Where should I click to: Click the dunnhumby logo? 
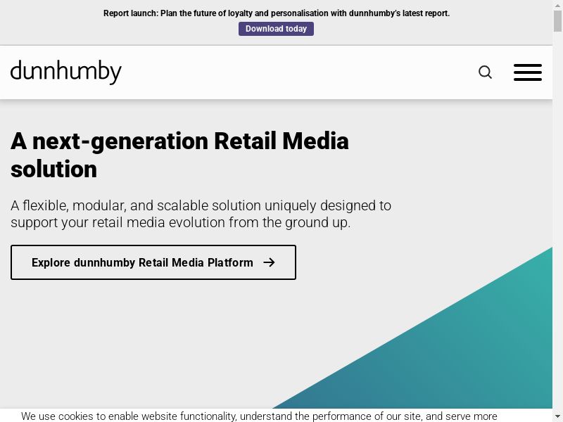(66, 72)
